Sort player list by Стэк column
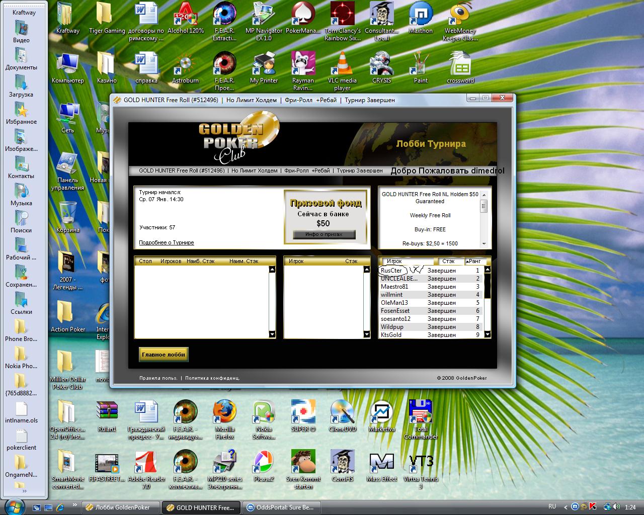Screen dimensions: 644x515 click(449, 261)
